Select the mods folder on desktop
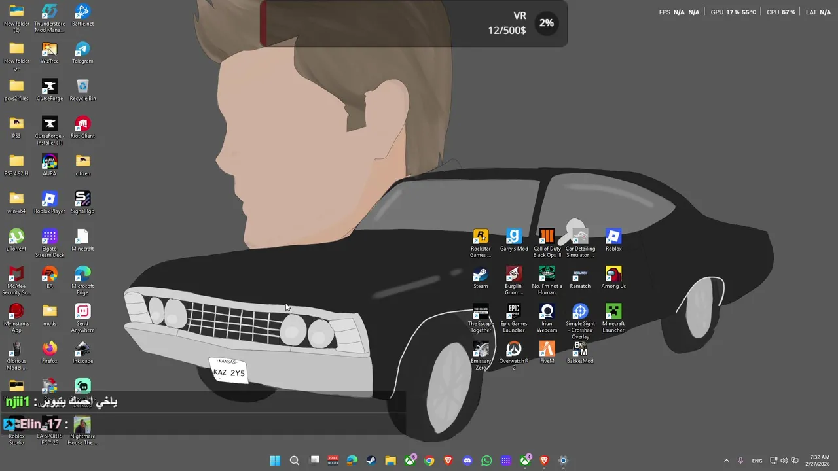This screenshot has height=471, width=838. [49, 315]
